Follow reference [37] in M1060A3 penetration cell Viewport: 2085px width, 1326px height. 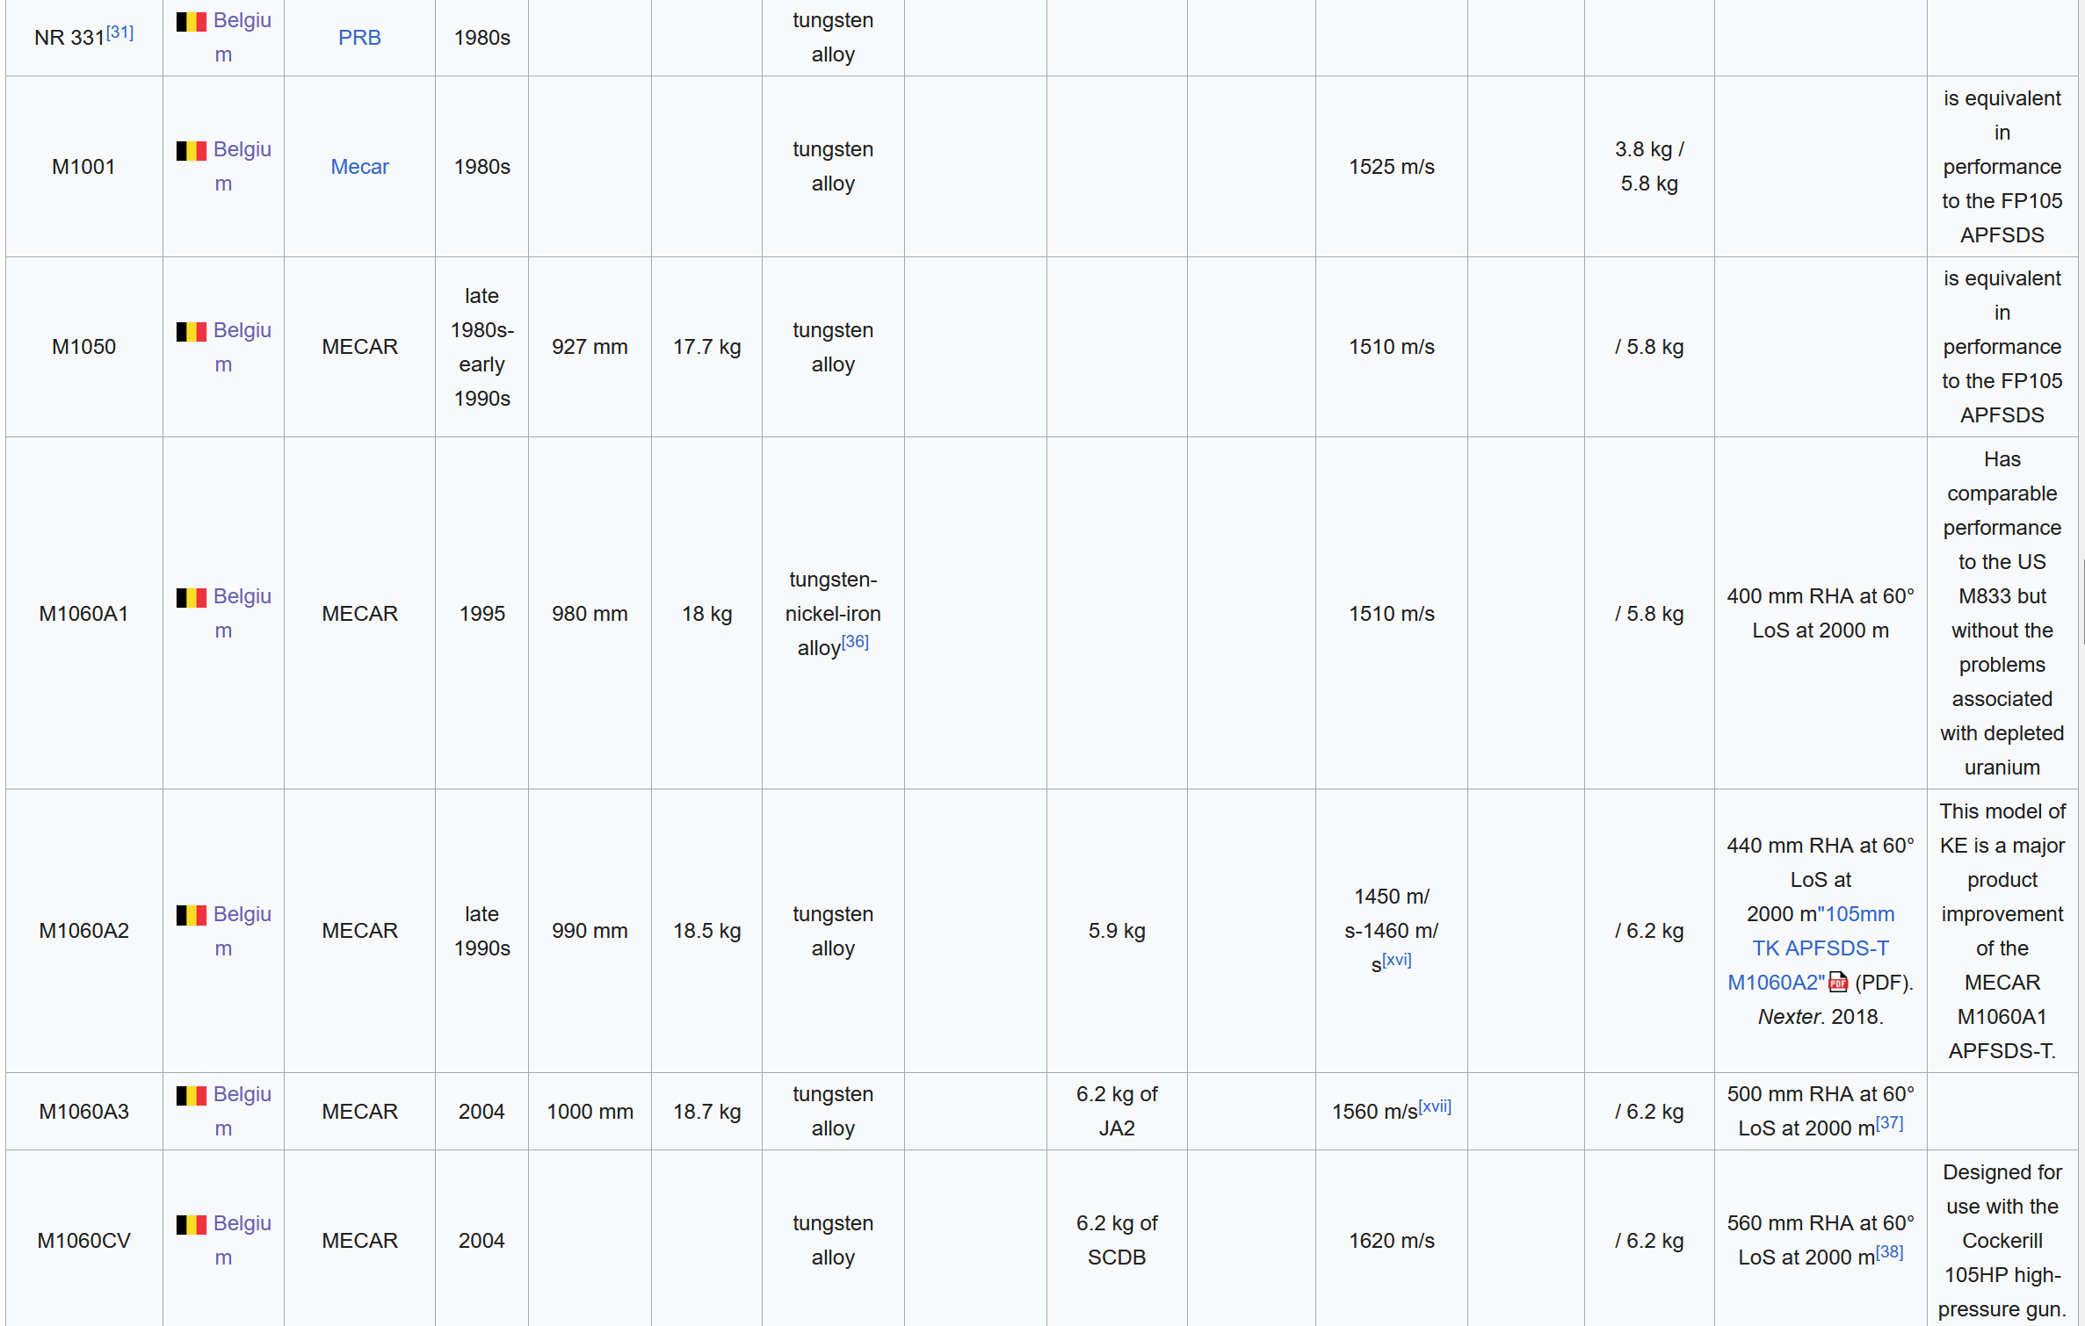click(1889, 1123)
